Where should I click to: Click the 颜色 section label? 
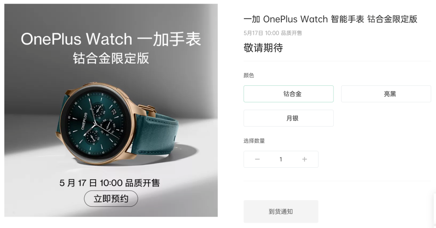[x=249, y=75]
